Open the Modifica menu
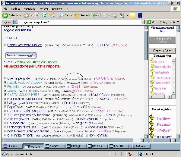The height and width of the screenshot is (157, 181). point(16,9)
